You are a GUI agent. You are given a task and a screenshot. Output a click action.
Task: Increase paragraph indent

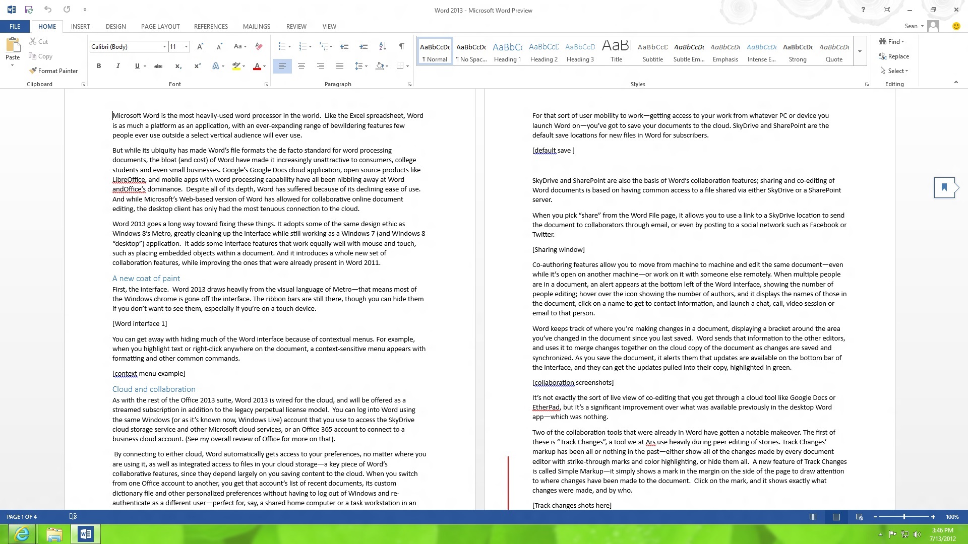click(364, 46)
